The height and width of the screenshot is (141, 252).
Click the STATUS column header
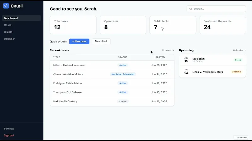[123, 57]
